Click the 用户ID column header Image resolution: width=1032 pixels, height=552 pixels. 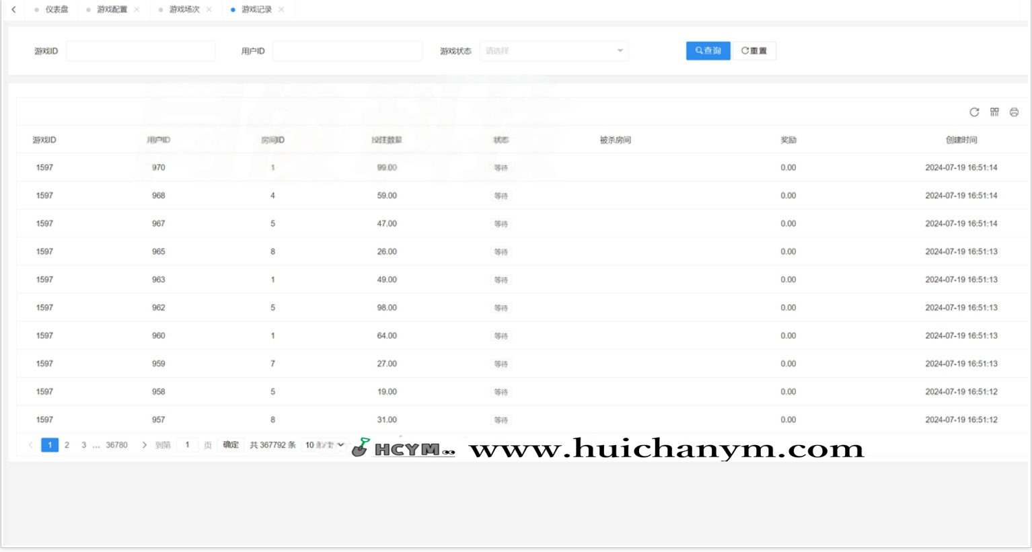(159, 140)
